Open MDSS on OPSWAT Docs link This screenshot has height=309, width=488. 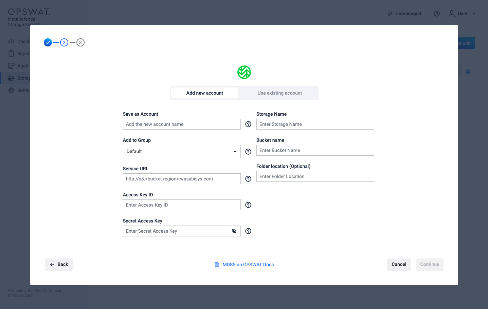pos(248,265)
